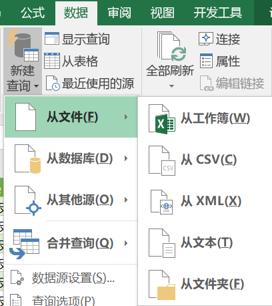Click the Excel workbook icon for 从工作簿
The image size is (272, 306).
point(162,120)
